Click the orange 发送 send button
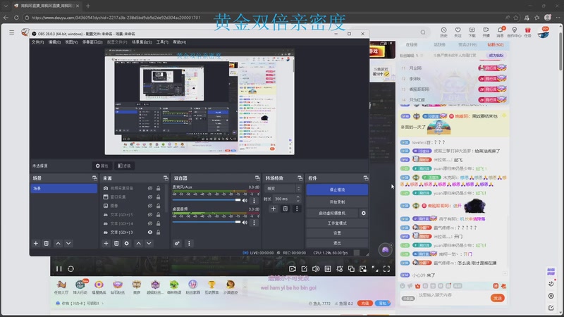564x317 pixels. coord(498,298)
